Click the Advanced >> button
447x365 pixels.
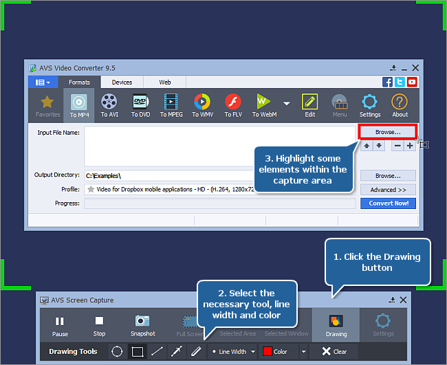(x=388, y=190)
